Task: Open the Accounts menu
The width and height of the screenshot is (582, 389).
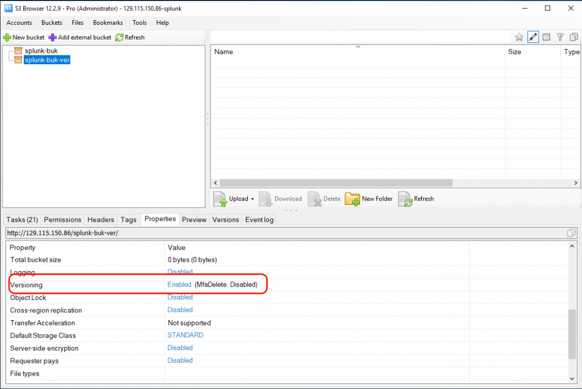Action: [19, 23]
